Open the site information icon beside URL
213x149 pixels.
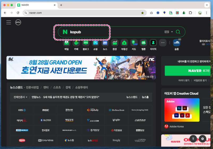[x=26, y=13]
